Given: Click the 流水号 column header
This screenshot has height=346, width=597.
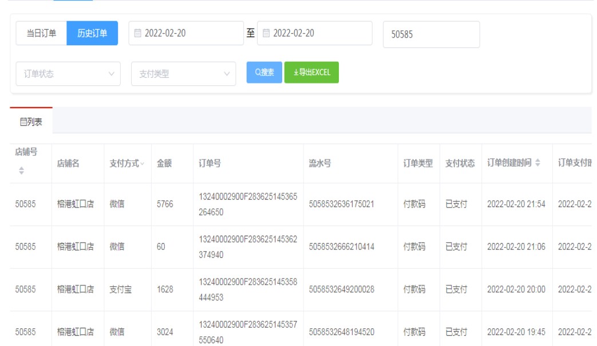Looking at the screenshot, I should click(x=320, y=164).
